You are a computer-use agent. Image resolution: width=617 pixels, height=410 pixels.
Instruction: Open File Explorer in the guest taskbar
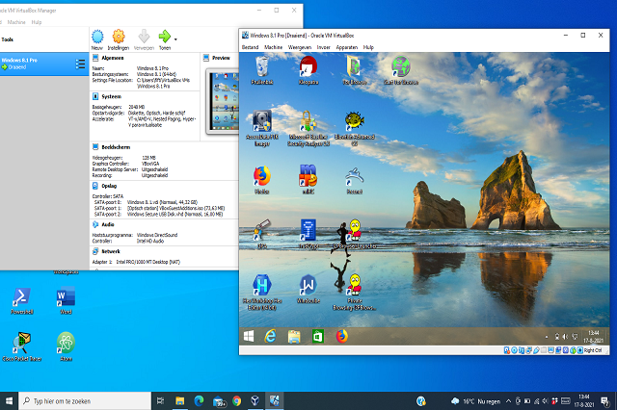[294, 337]
